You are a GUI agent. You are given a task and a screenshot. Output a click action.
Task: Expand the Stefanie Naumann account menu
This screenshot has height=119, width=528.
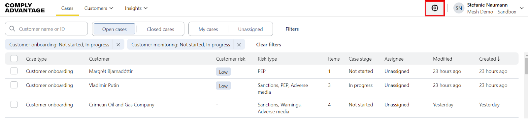pos(522,8)
